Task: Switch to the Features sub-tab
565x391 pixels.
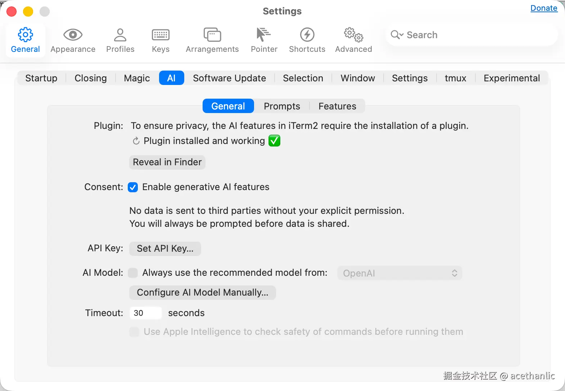Action: pyautogui.click(x=337, y=106)
